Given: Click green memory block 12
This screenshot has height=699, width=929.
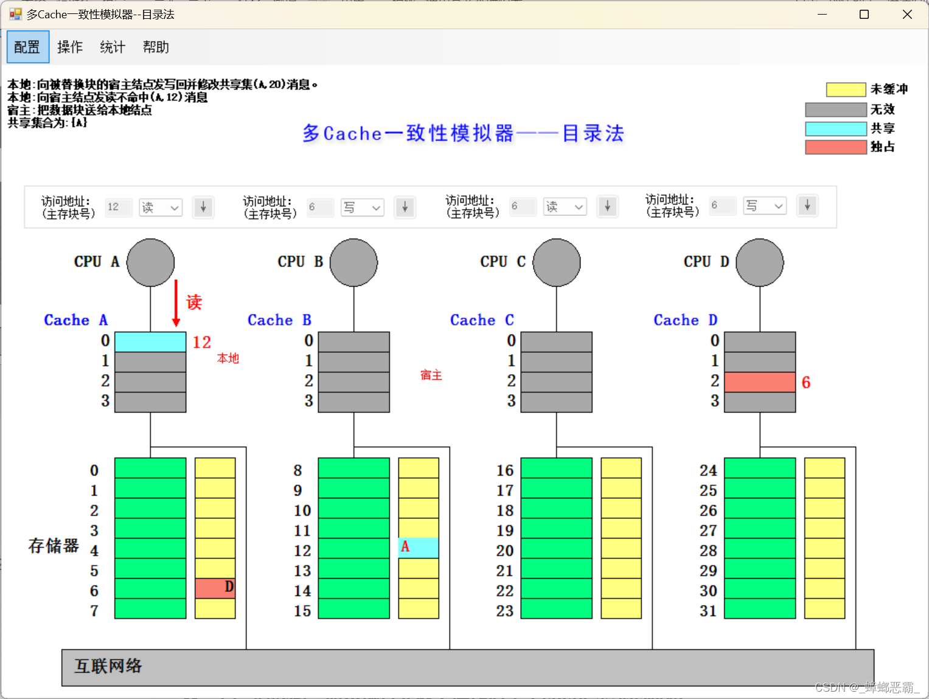Looking at the screenshot, I should pos(354,548).
